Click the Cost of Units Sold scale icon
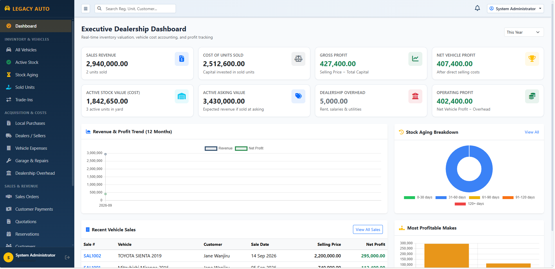Viewport: 555px width, 269px height. (x=298, y=59)
